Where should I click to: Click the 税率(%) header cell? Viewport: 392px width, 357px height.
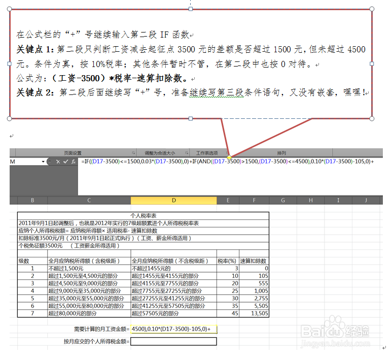pos(228,261)
